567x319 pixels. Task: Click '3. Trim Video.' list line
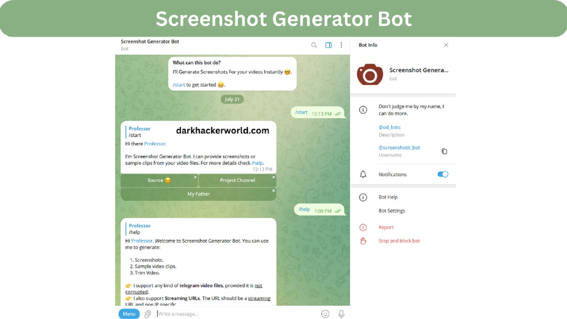click(145, 273)
